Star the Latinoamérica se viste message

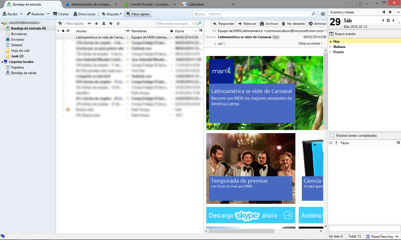[x=63, y=37]
